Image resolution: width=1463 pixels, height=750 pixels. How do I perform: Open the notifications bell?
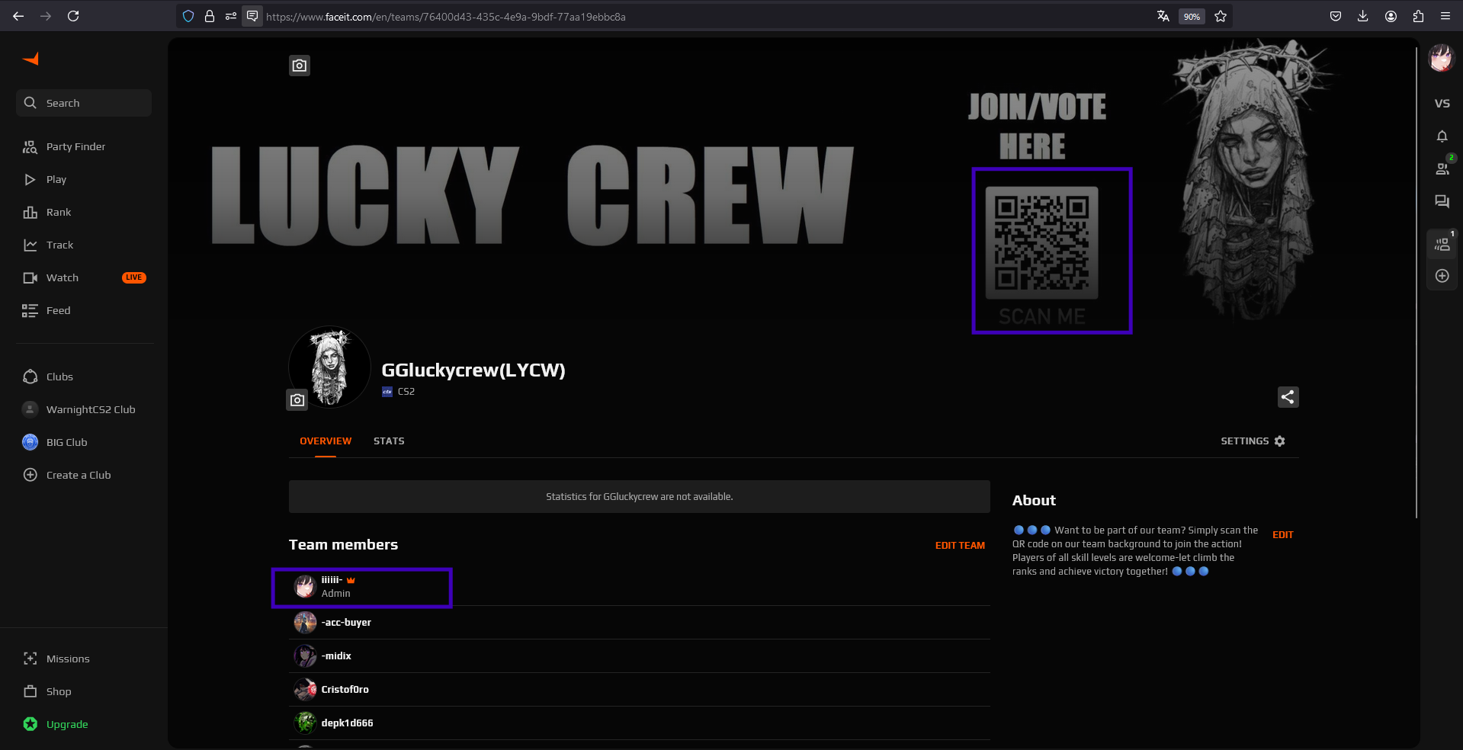(1442, 136)
